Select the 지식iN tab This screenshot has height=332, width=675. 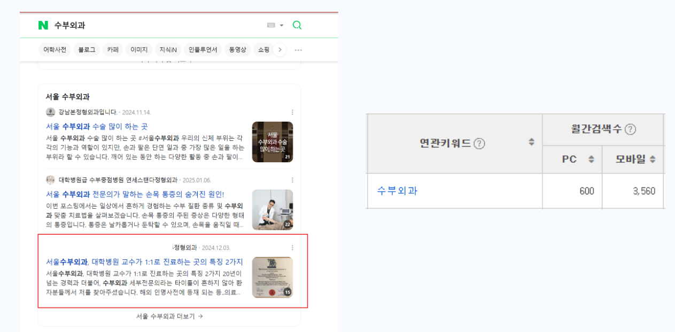(168, 50)
